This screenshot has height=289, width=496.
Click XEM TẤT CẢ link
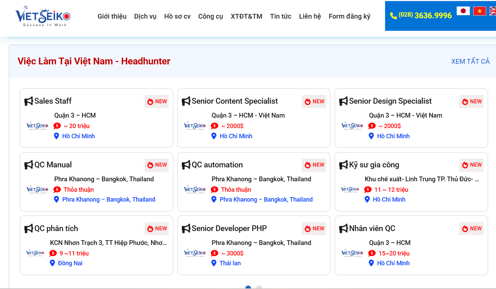pos(470,61)
